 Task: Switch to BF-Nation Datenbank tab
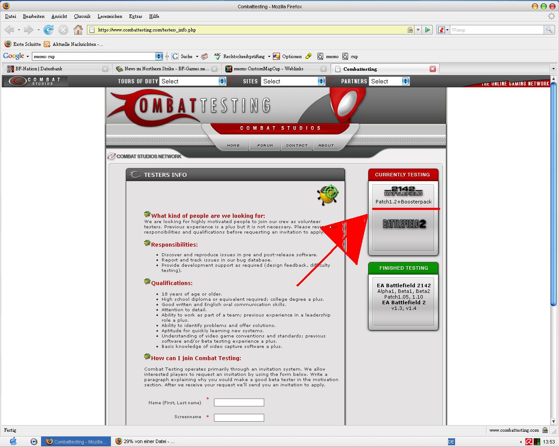(x=57, y=69)
